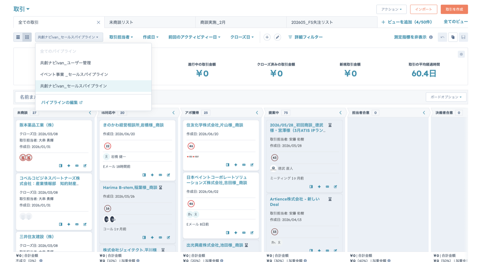Edit quick filters with pencil icon
Screen dimensions: 482x262
[x=277, y=37]
